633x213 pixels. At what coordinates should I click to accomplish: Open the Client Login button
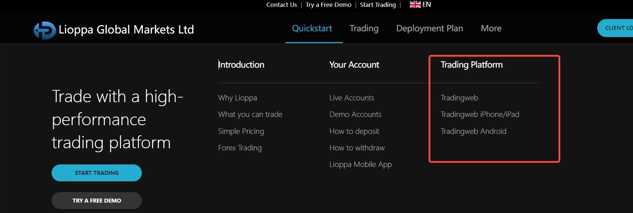pos(615,28)
